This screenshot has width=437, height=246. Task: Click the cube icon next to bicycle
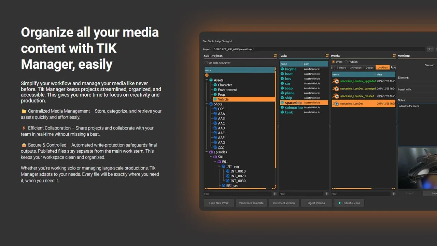pyautogui.click(x=283, y=69)
